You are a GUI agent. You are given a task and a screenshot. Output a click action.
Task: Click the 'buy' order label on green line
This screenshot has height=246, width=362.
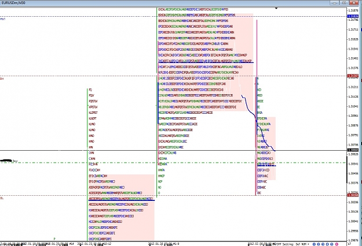tap(15, 161)
